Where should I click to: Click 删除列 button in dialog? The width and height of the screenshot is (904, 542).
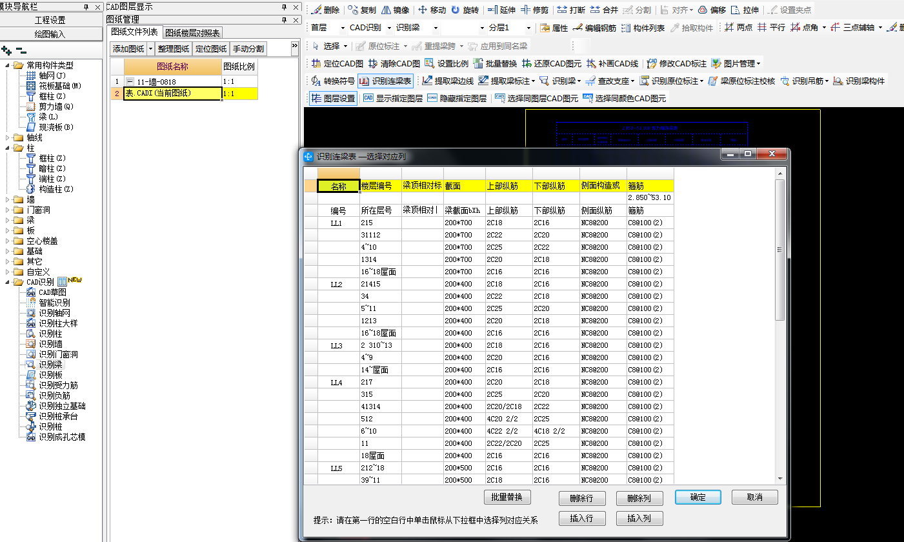coord(640,498)
